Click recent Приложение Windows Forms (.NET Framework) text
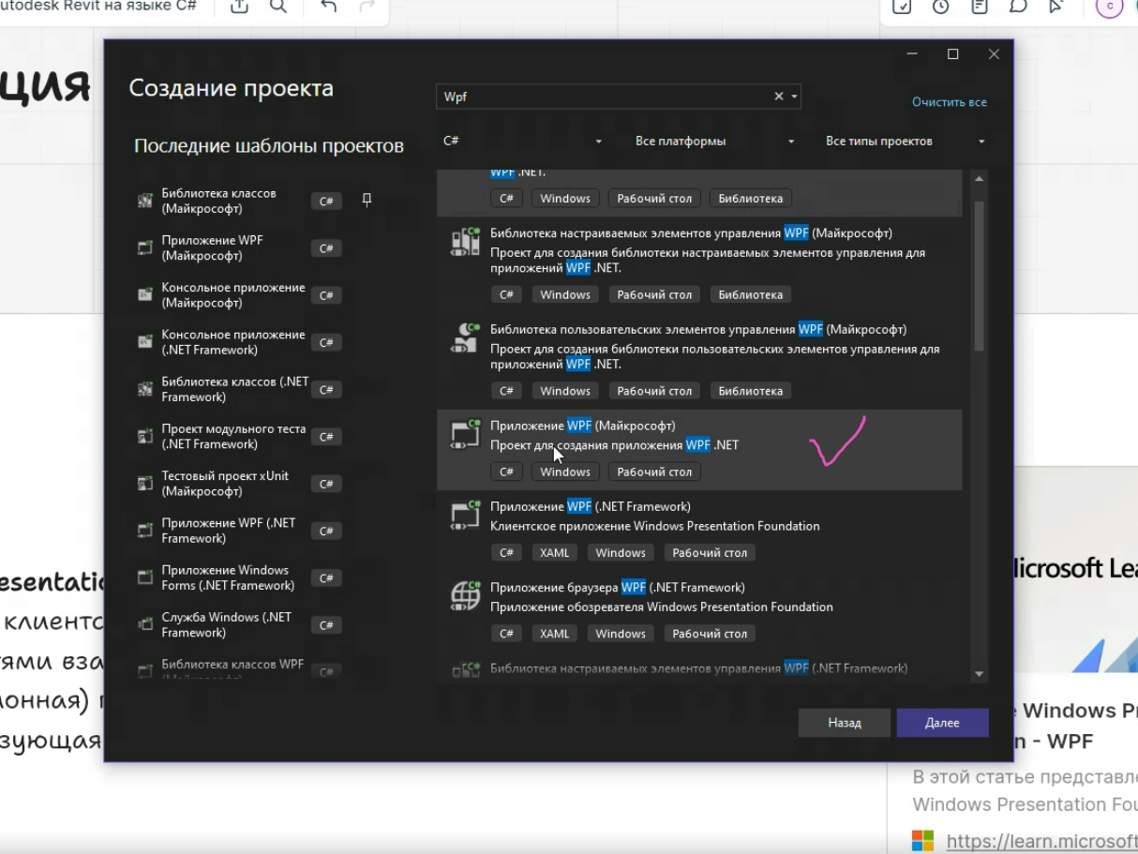 pyautogui.click(x=228, y=577)
